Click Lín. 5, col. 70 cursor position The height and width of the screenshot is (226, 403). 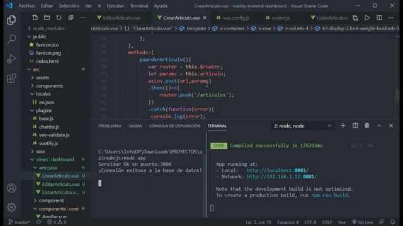click(258, 222)
